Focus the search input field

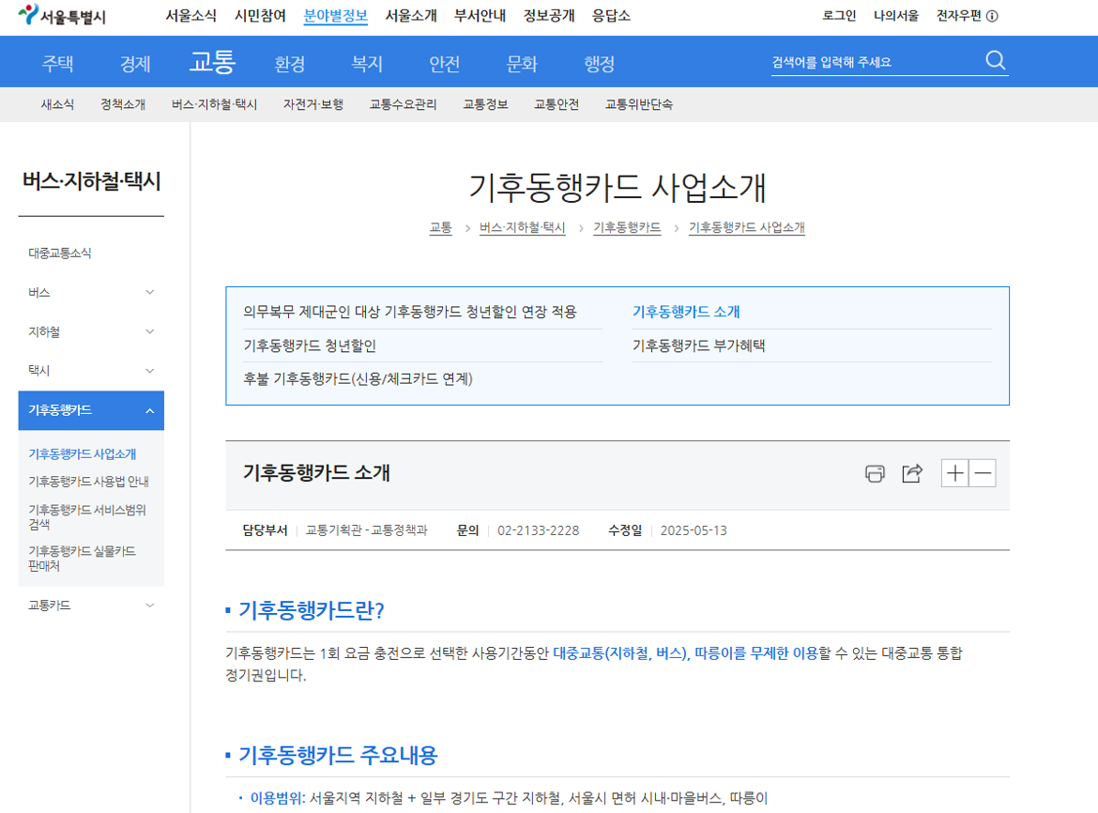coord(873,63)
